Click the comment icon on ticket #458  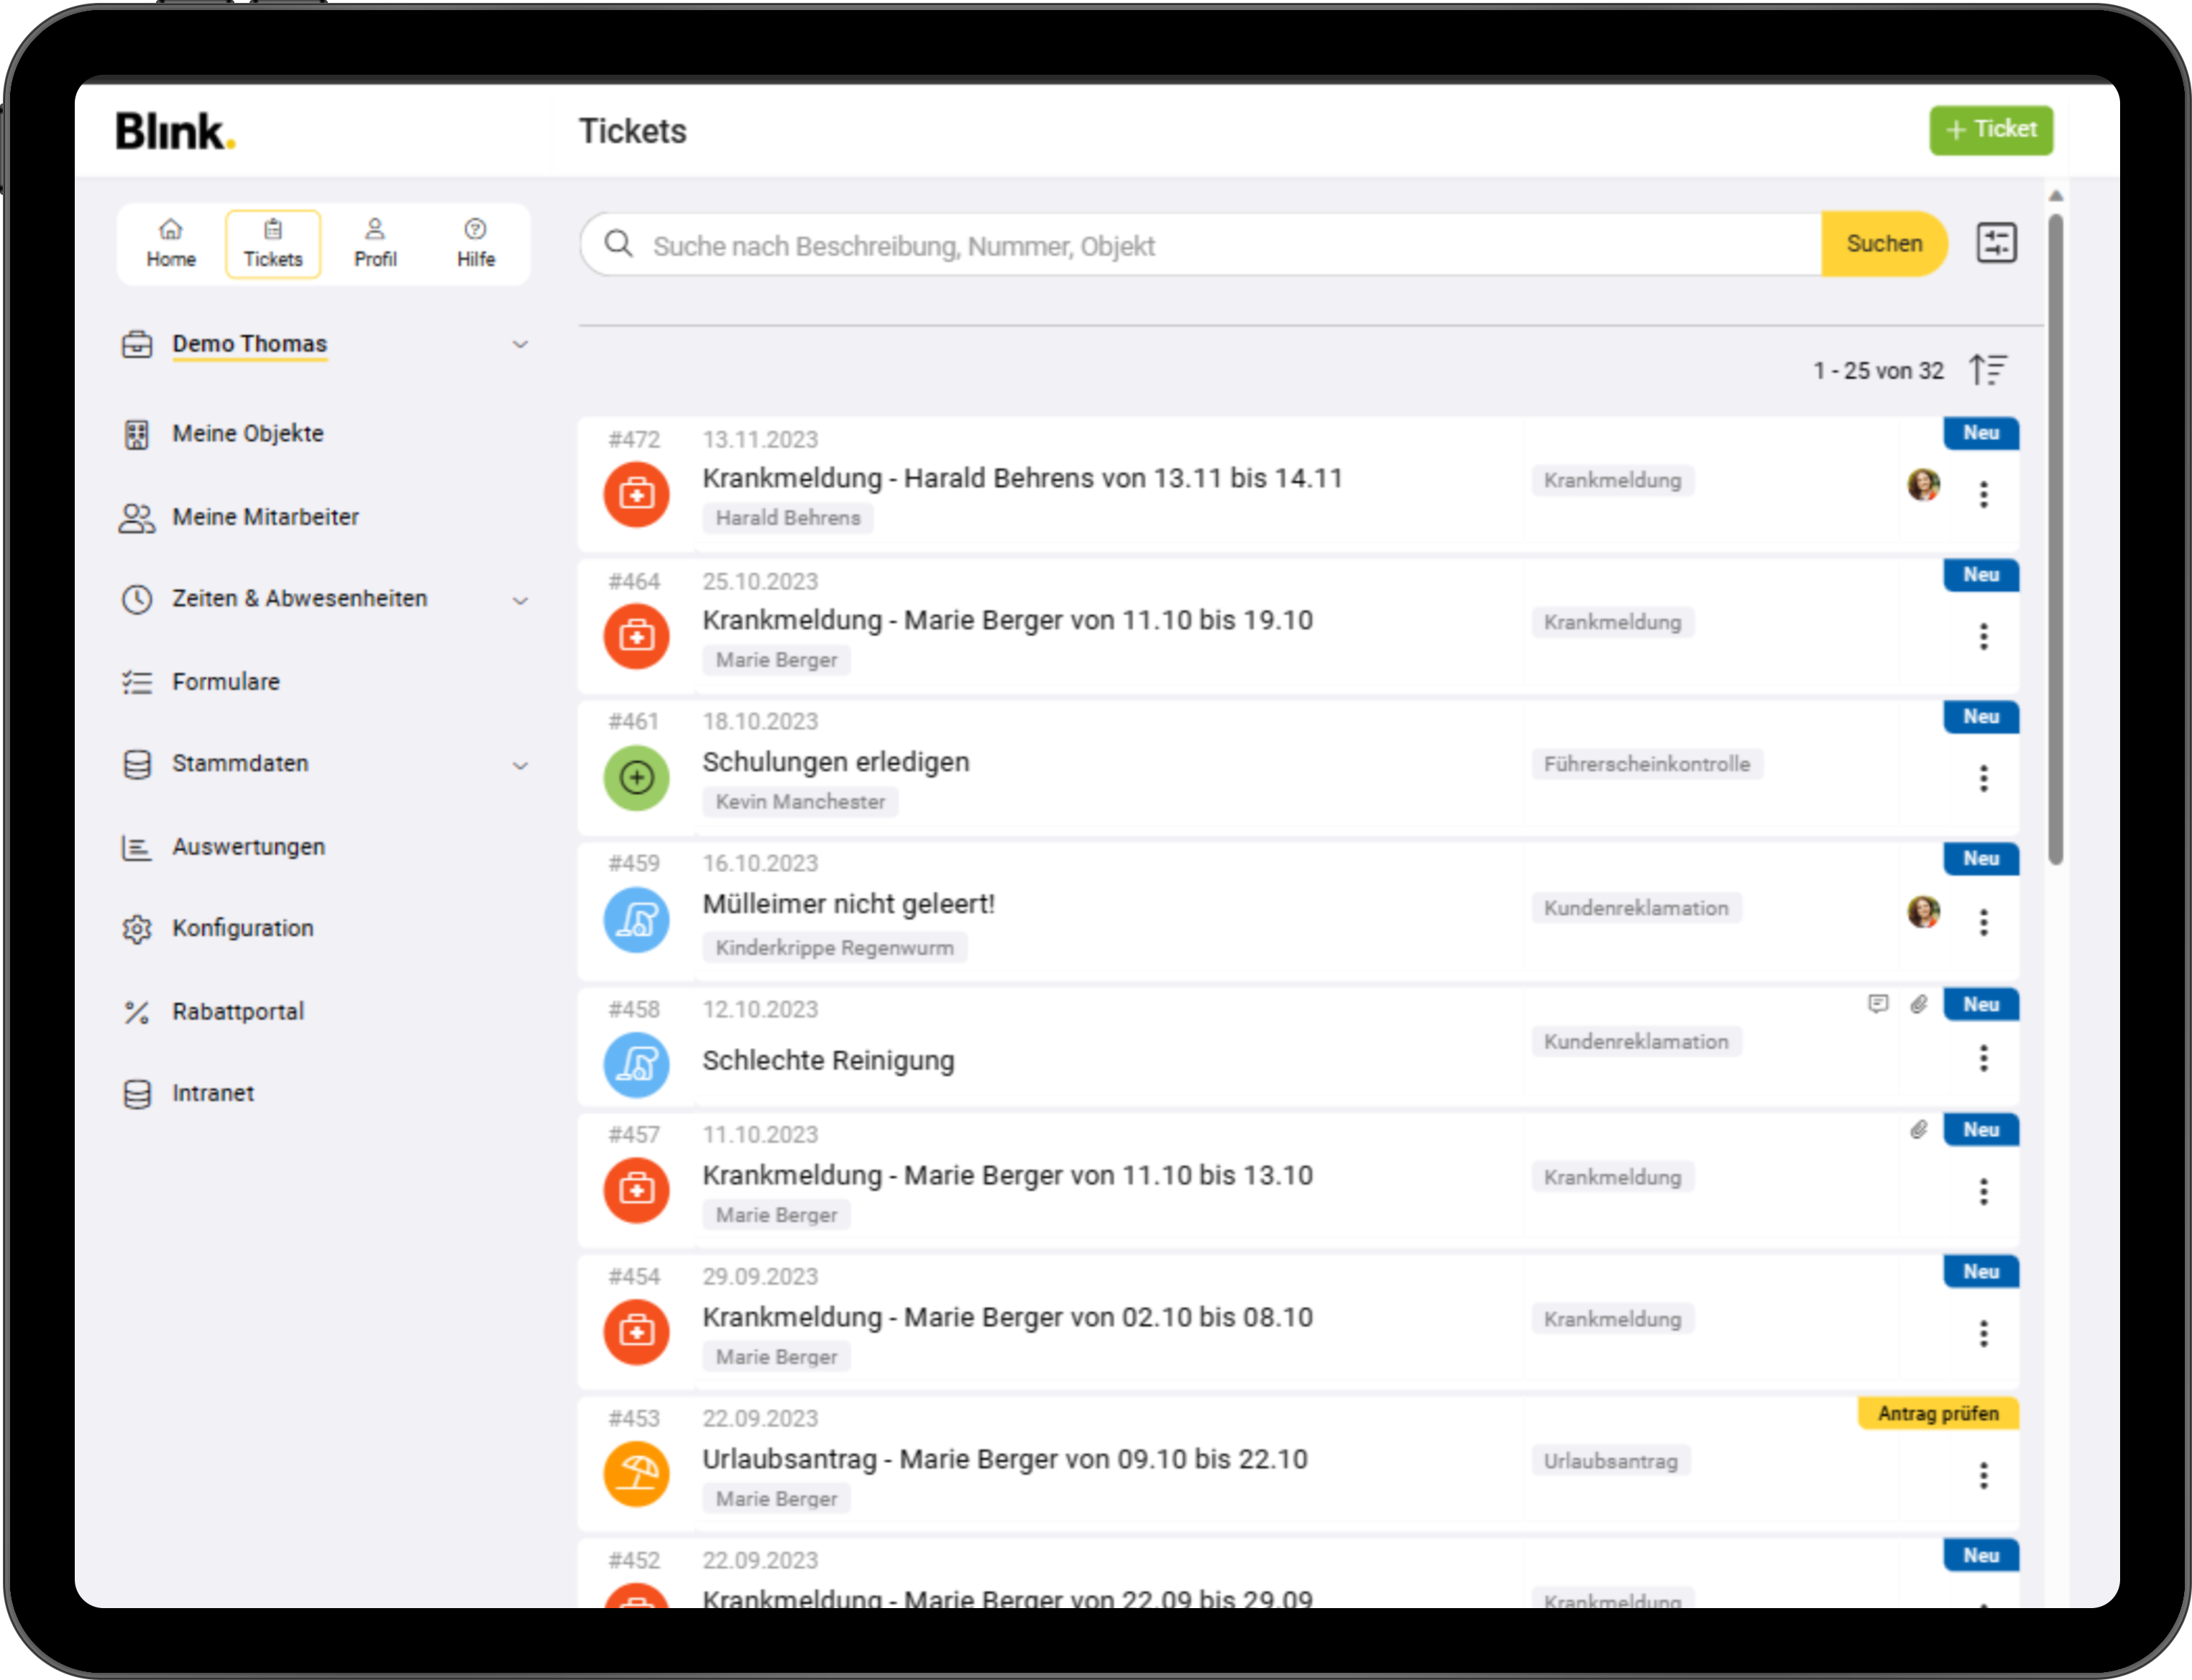pyautogui.click(x=1878, y=1004)
